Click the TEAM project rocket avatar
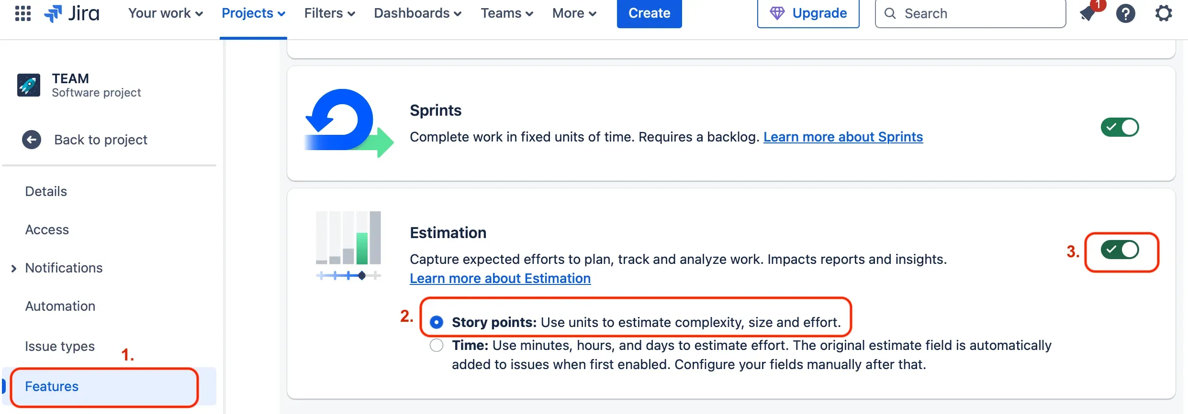Image resolution: width=1188 pixels, height=414 pixels. [29, 85]
